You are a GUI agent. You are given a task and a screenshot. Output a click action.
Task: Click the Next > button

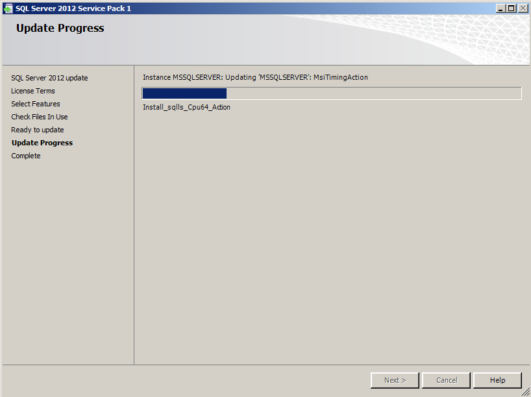tap(395, 380)
